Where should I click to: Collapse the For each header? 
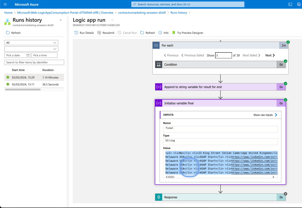(x=220, y=45)
